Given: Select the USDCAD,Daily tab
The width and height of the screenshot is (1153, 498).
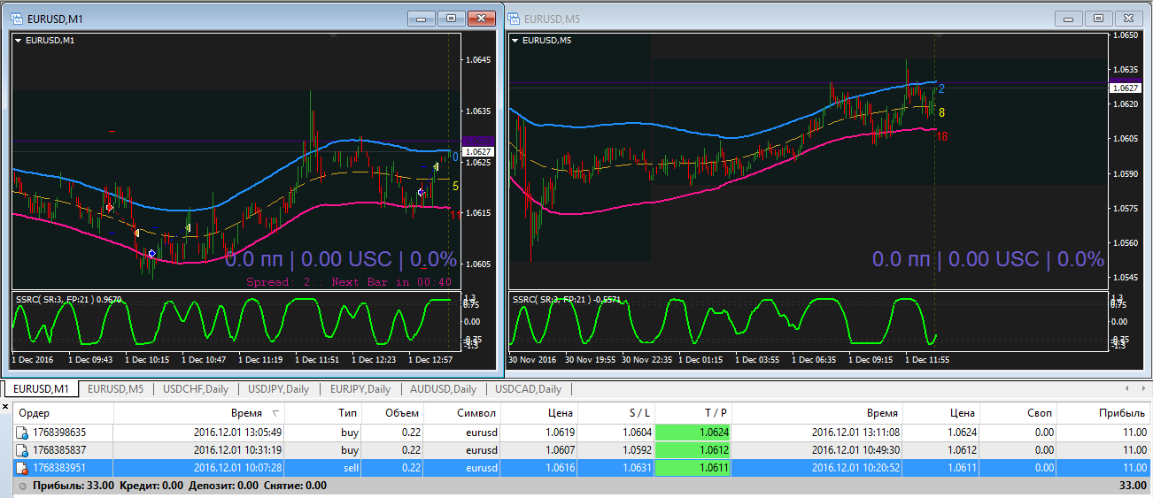Looking at the screenshot, I should pyautogui.click(x=528, y=389).
